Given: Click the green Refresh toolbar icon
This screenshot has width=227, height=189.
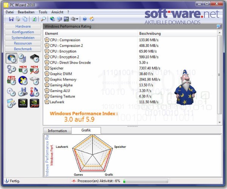Looking at the screenshot, I should 34,19.
